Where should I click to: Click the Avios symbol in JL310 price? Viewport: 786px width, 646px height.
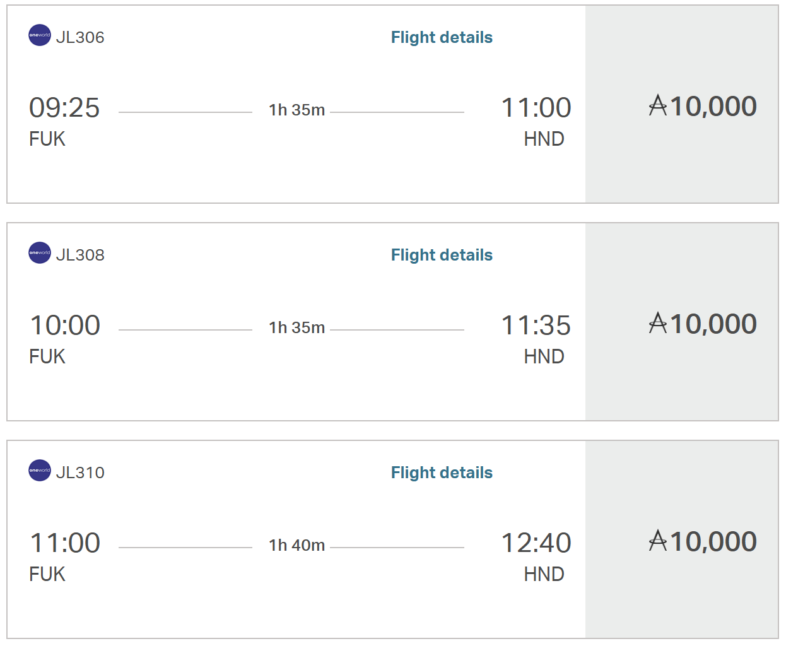tap(658, 541)
